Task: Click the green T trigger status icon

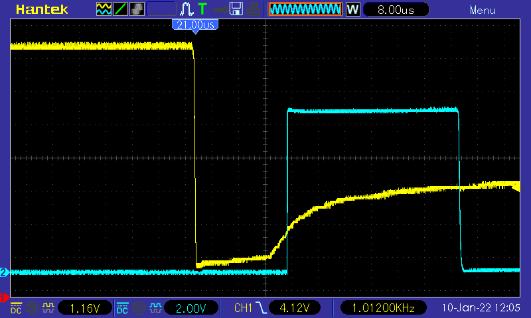Action: pos(202,9)
